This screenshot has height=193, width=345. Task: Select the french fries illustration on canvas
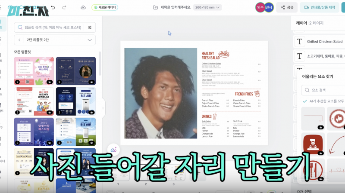tap(257, 94)
